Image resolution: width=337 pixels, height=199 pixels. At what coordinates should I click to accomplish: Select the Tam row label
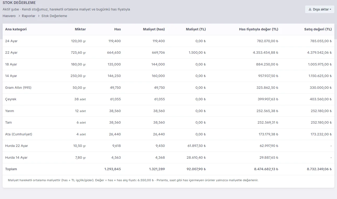pyautogui.click(x=8, y=123)
